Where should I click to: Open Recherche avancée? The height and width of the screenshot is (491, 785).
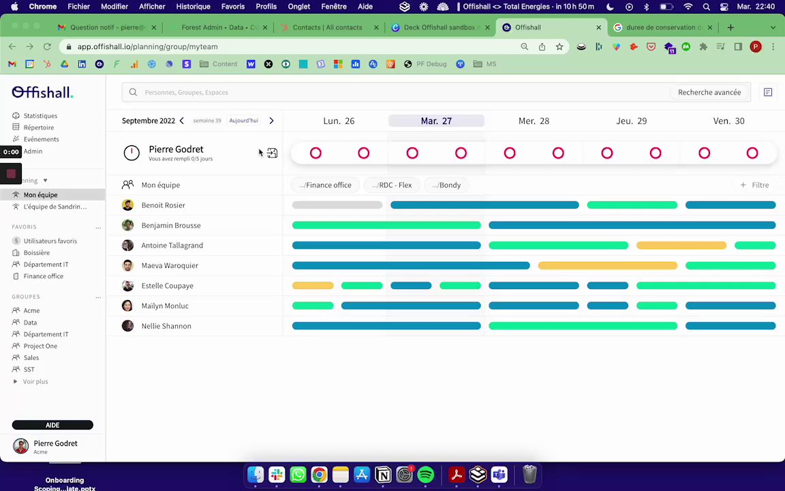tap(709, 92)
